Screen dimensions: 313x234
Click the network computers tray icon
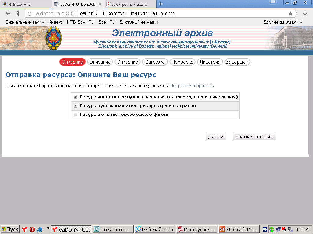click(x=278, y=229)
